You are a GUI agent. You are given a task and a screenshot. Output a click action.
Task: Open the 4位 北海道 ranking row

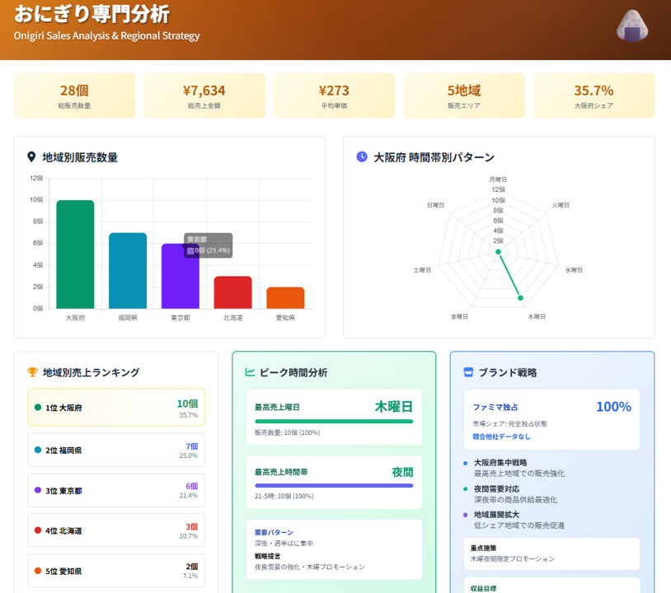[x=116, y=530]
